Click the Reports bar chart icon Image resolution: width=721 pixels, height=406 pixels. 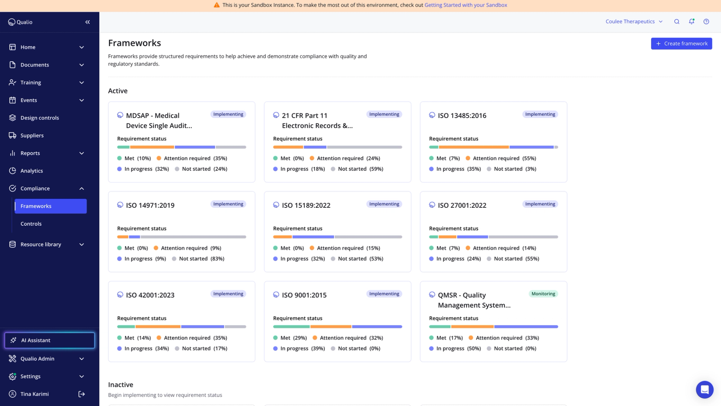pos(12,153)
